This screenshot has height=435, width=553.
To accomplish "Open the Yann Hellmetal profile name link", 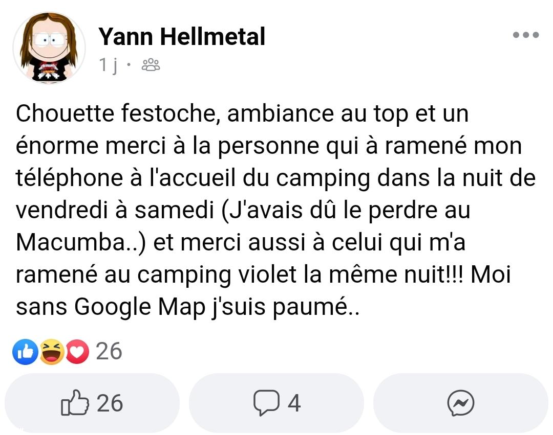I will (x=182, y=37).
